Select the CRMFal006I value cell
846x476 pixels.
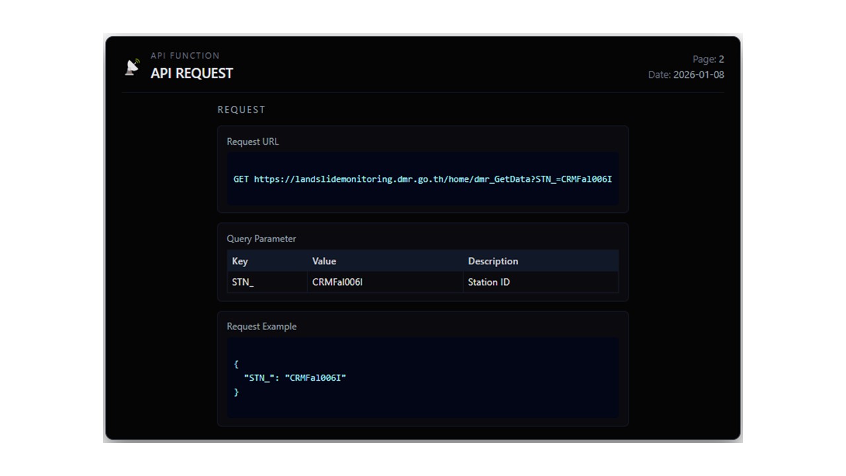point(337,282)
